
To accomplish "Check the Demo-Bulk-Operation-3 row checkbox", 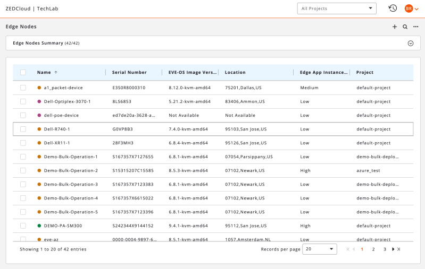I will [x=23, y=184].
